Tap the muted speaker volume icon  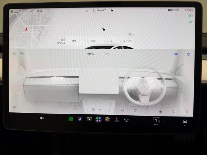pyautogui.click(x=42, y=118)
